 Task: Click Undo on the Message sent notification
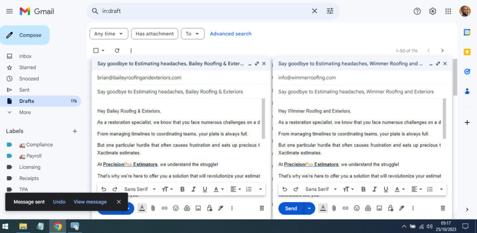(59, 202)
